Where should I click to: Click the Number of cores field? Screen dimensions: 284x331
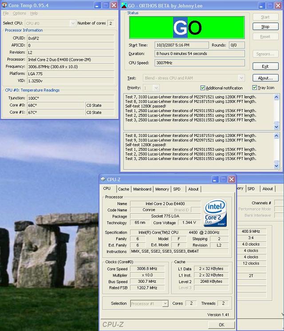(111, 23)
